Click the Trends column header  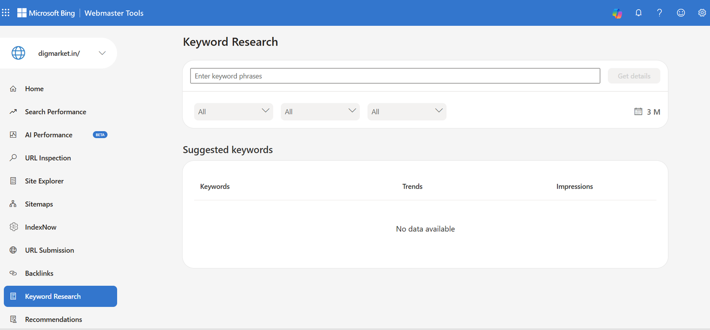(412, 186)
